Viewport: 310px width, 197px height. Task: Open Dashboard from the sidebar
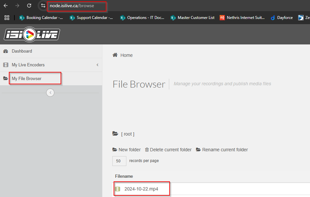click(x=22, y=51)
